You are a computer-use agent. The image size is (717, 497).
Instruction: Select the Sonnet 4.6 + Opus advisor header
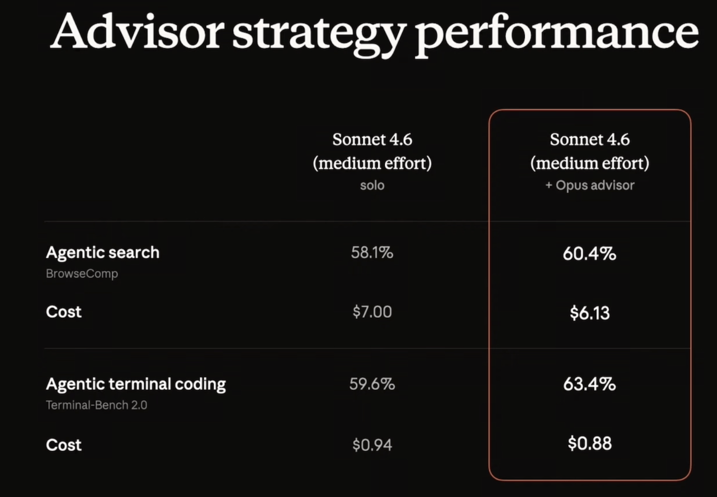pyautogui.click(x=590, y=162)
